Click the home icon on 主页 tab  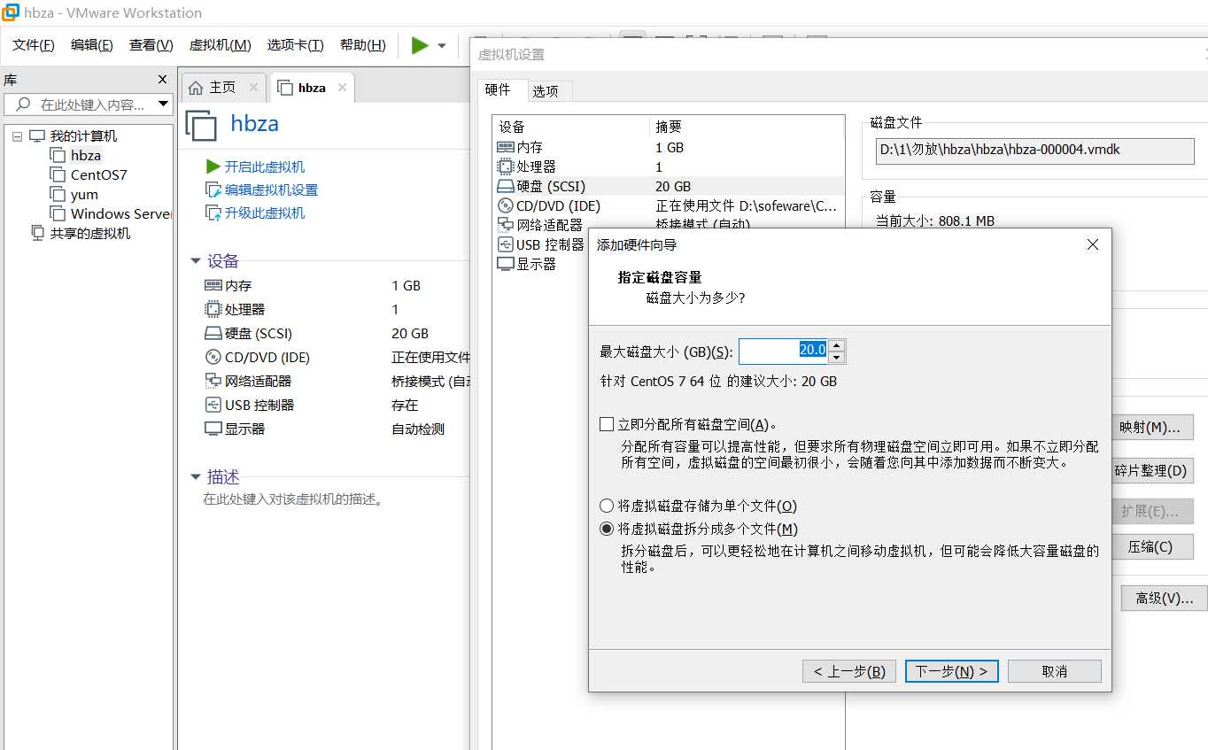tap(196, 88)
